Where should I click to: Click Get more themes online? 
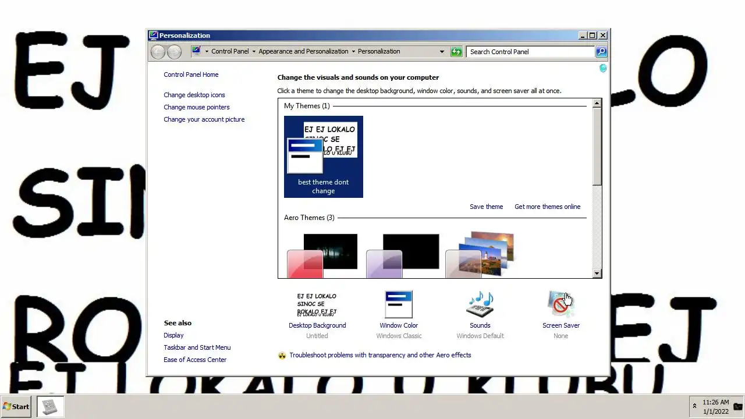point(548,207)
